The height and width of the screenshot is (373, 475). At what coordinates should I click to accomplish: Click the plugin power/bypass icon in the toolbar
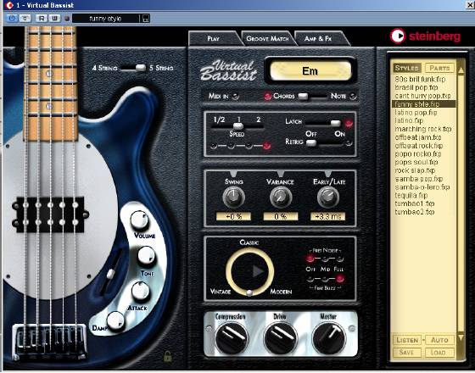[12, 18]
